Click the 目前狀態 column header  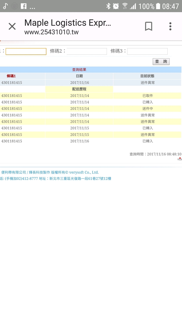pos(147,76)
